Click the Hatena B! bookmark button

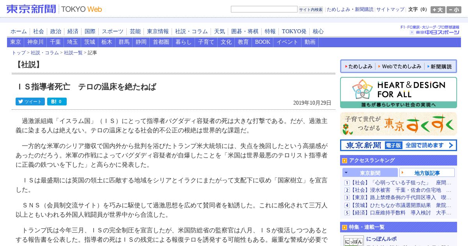(57, 102)
